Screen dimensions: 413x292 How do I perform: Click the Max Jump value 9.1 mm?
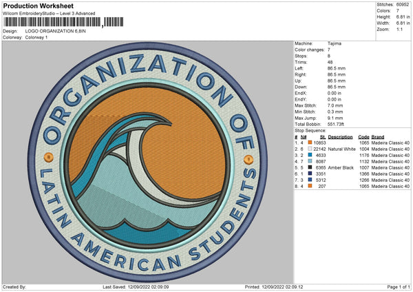point(335,118)
